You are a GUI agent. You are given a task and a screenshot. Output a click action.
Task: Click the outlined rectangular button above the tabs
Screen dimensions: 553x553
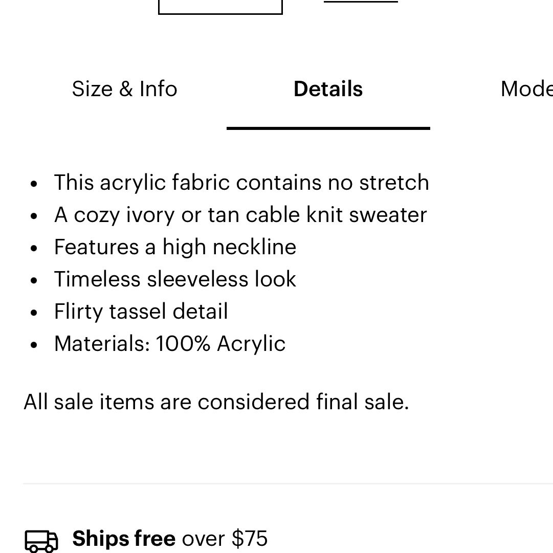tap(220, 7)
